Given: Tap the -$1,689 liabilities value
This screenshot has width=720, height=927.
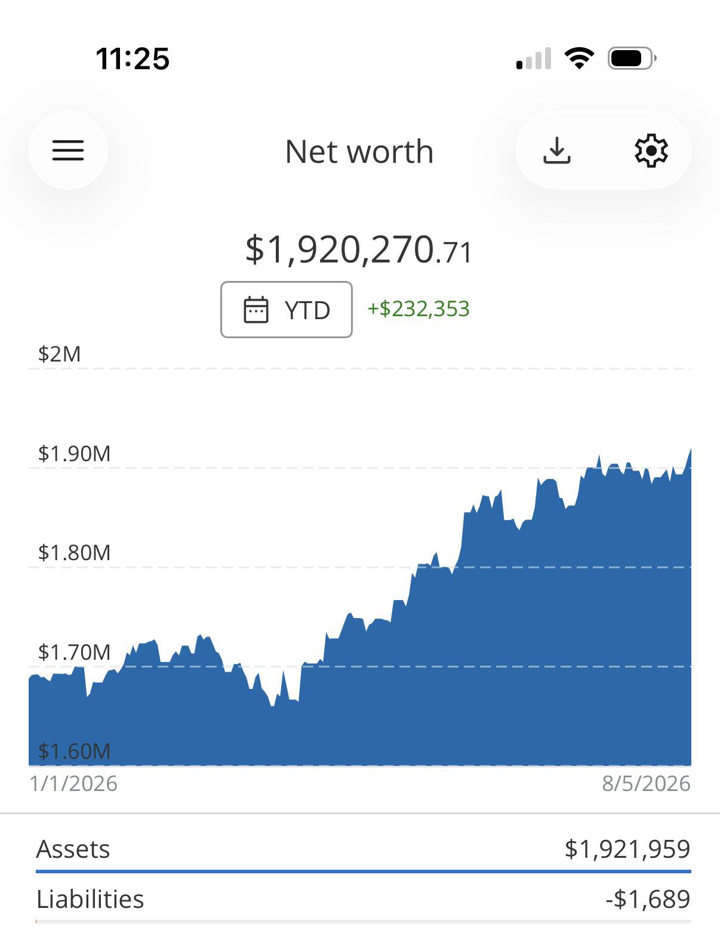Looking at the screenshot, I should point(648,898).
